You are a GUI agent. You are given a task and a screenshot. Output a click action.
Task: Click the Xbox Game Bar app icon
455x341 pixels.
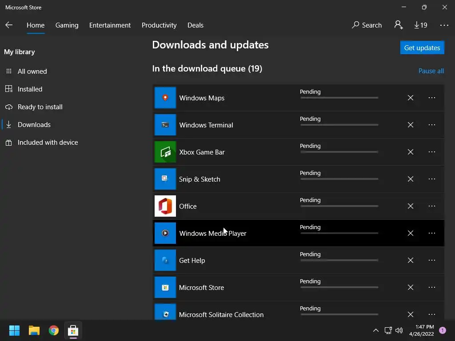(165, 152)
